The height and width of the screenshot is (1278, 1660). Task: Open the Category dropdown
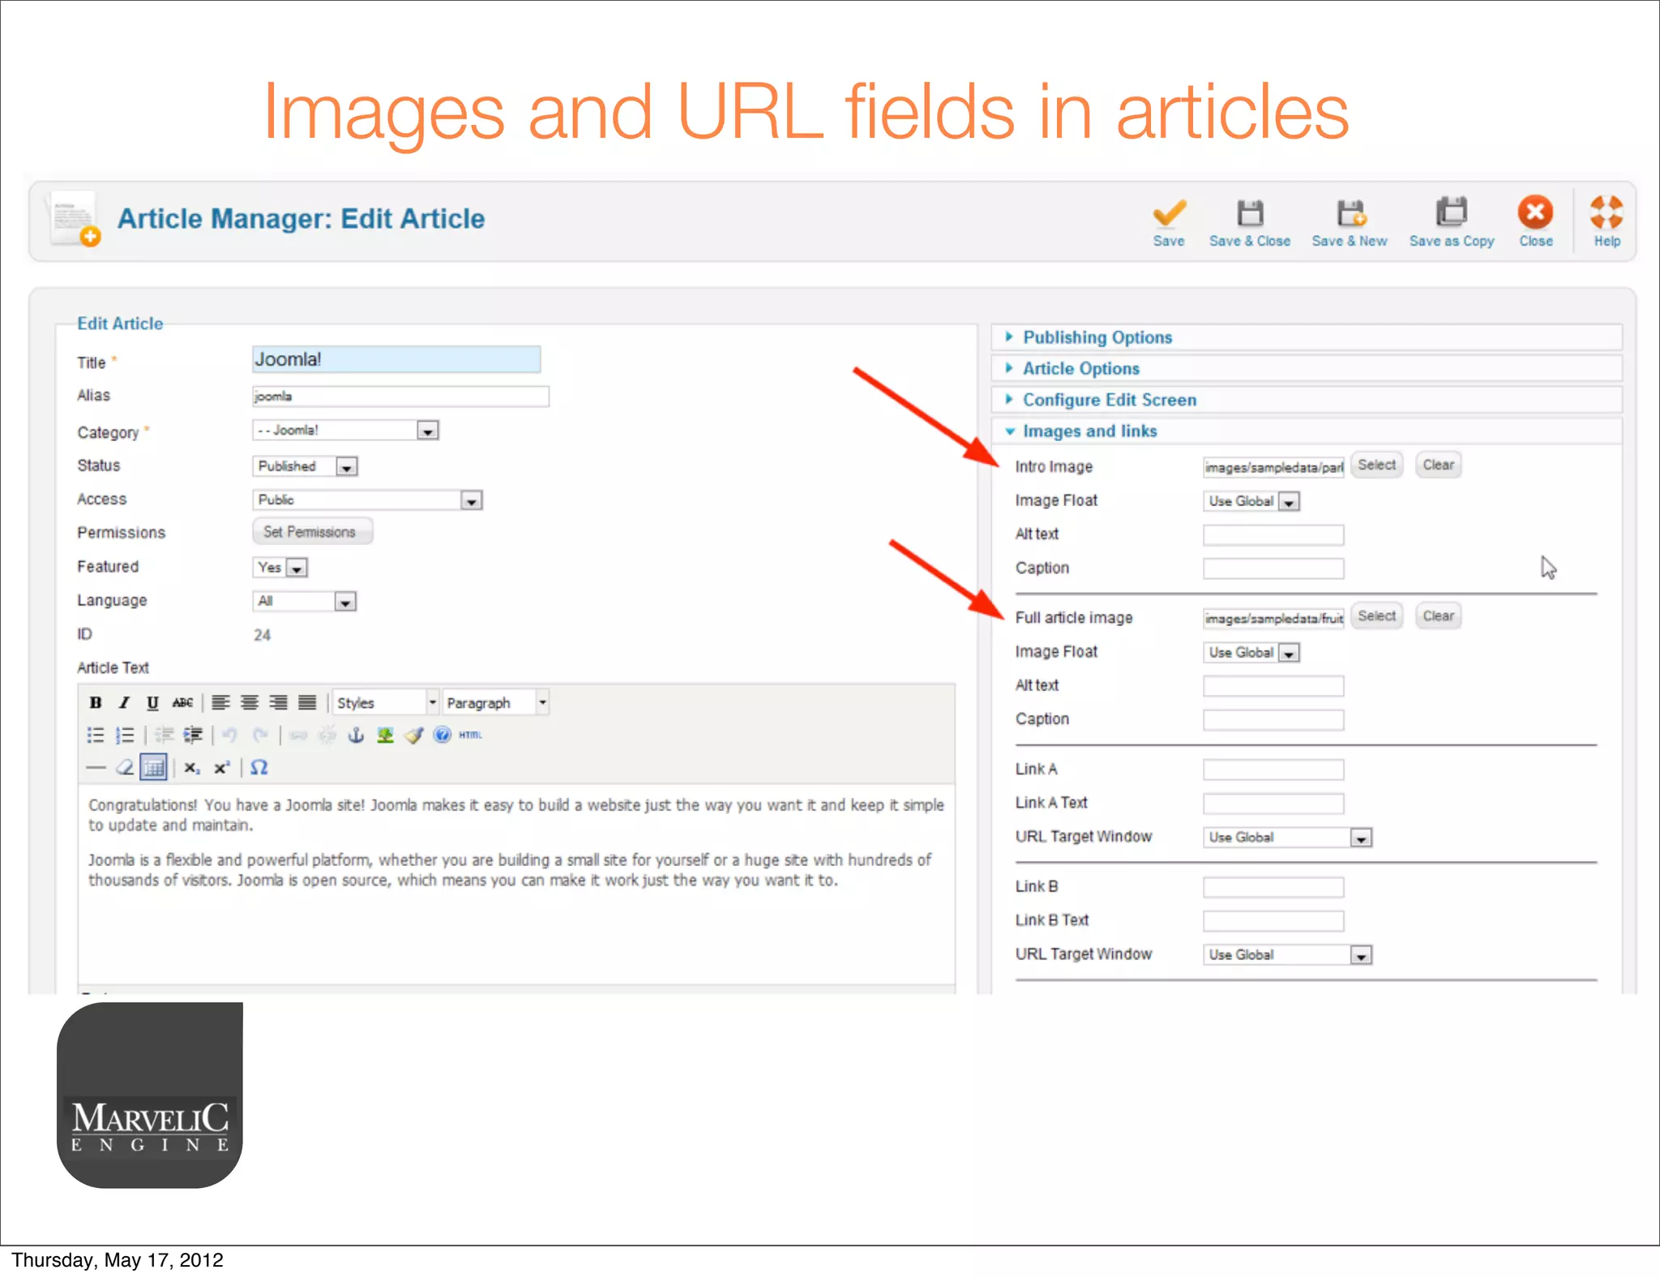(x=345, y=430)
